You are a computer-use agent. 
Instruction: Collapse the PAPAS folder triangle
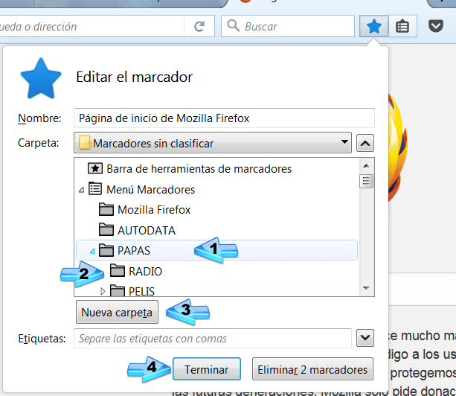coord(92,251)
